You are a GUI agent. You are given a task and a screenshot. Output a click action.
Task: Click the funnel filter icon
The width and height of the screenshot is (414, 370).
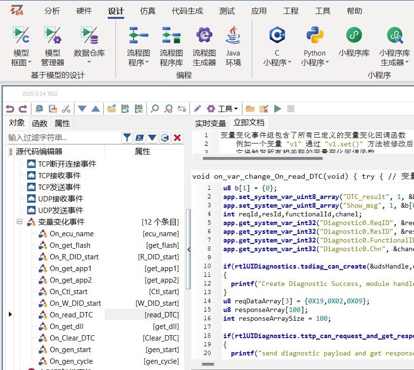tap(127, 138)
